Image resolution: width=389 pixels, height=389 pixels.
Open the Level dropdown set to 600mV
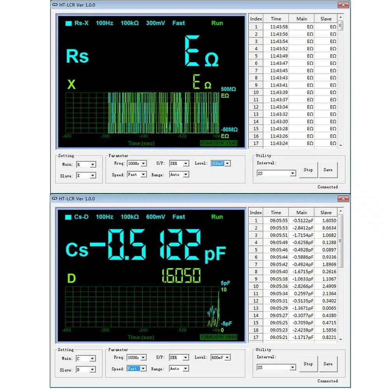(x=227, y=357)
